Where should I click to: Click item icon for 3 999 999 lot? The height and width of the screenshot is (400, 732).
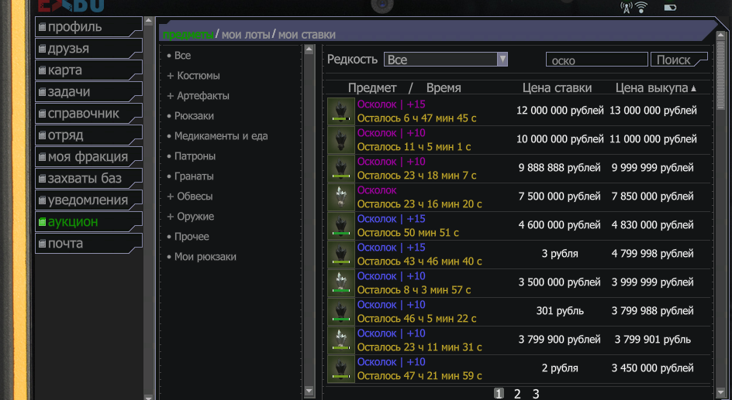point(341,283)
